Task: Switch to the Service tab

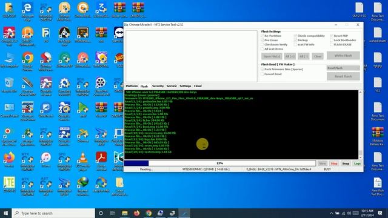Action: click(172, 86)
